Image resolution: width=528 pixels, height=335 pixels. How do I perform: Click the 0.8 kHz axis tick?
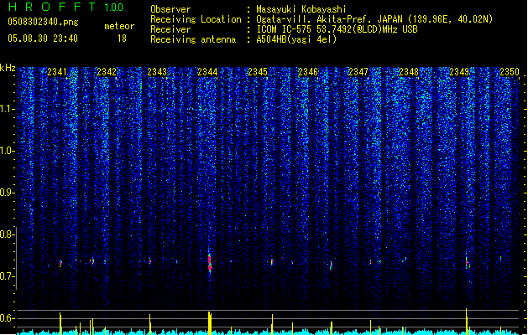[x=8, y=234]
